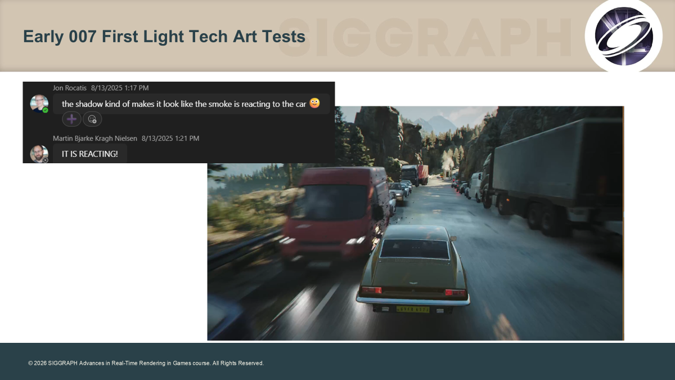Open the add-emoji reaction picker
This screenshot has width=675, height=380.
pyautogui.click(x=92, y=119)
